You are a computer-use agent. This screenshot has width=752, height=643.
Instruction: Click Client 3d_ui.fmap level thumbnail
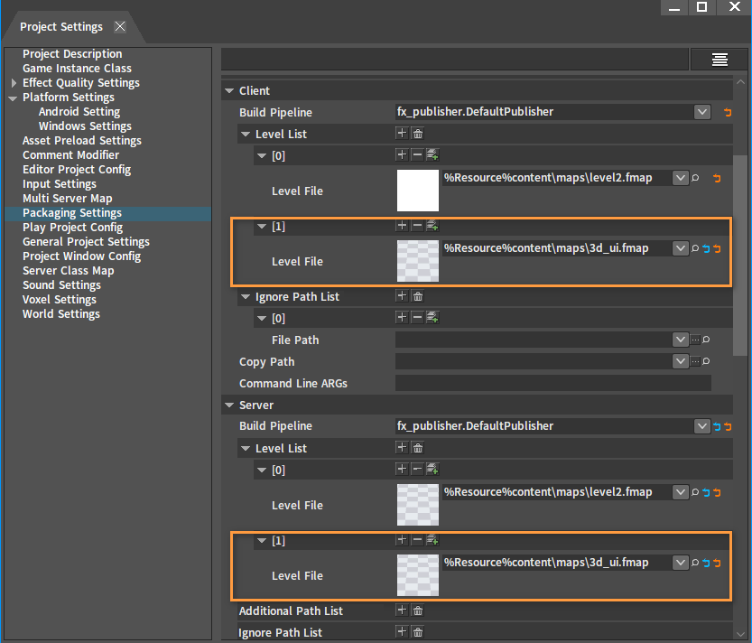418,261
